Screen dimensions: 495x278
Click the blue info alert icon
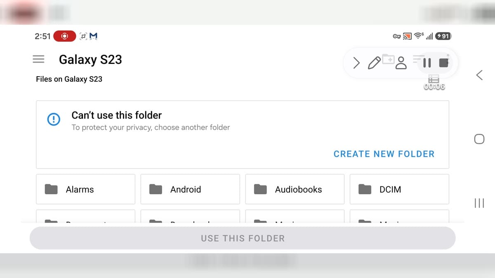pos(54,119)
